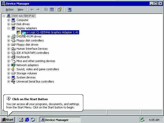Collapse the 2000-6A15B83FAD root node
Screen dimensions: 164x123
point(4,16)
